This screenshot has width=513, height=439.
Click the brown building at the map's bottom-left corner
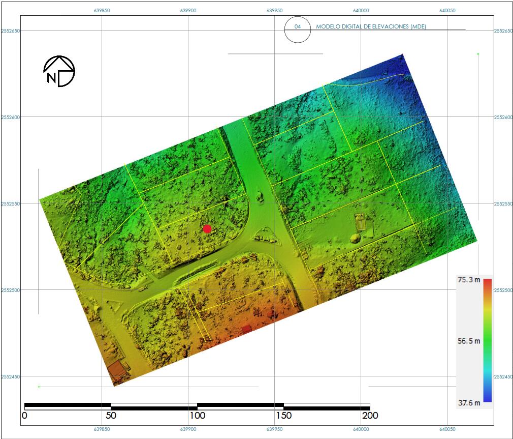tap(118, 369)
